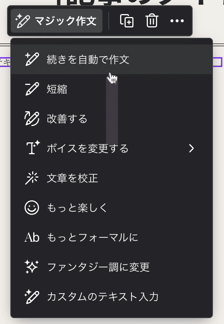This screenshot has height=324, width=224.
Task: Click the pencil icon beside 続きを自動で作文
Action: (x=32, y=59)
